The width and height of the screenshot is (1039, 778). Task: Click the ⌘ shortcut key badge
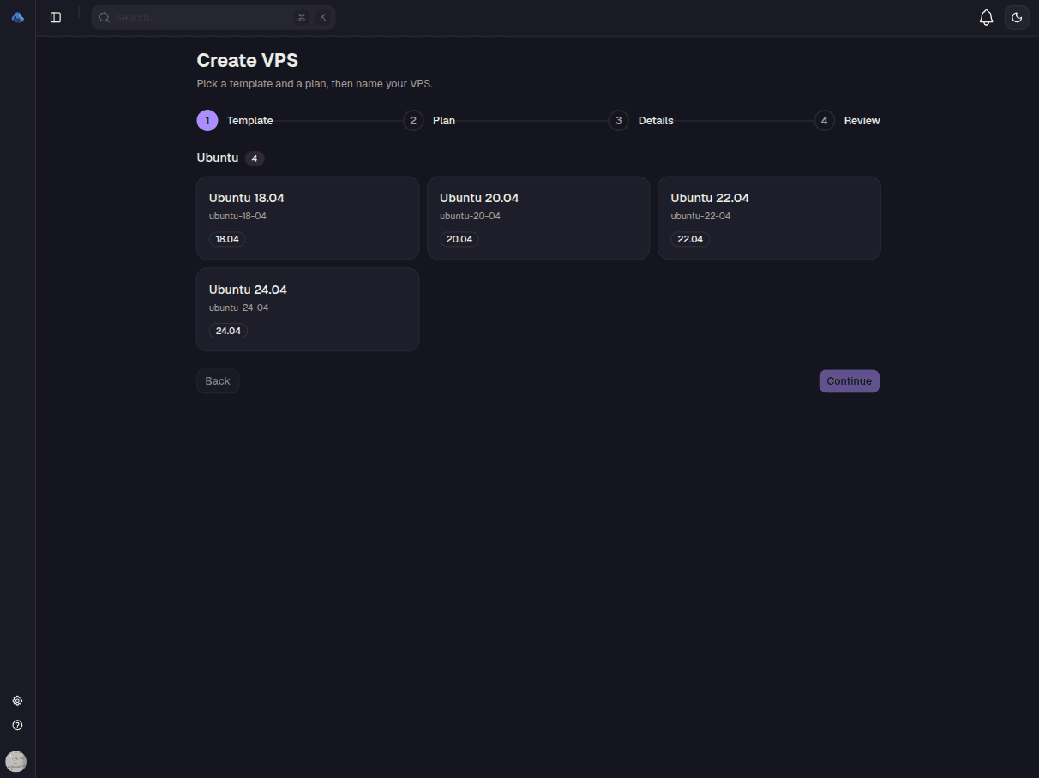coord(302,17)
